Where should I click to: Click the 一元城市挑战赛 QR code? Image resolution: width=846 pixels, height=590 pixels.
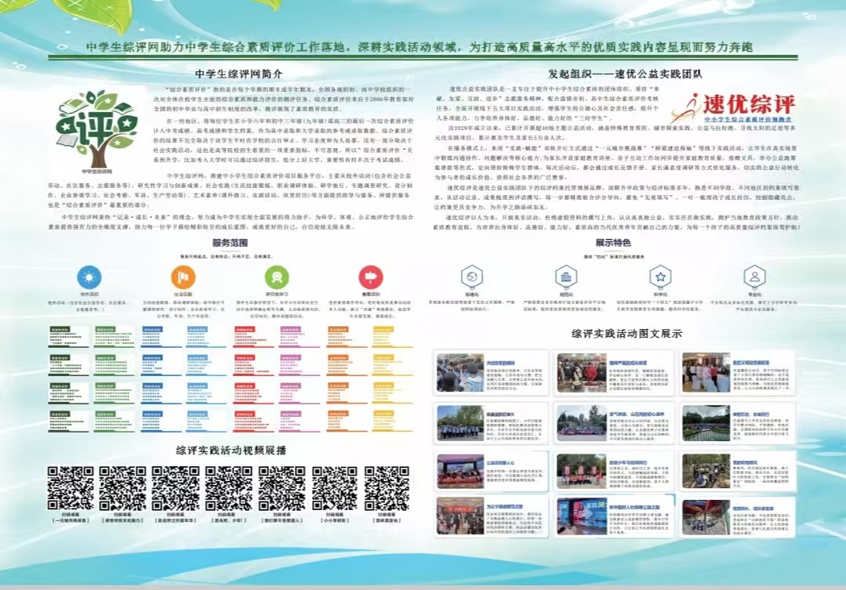[x=71, y=488]
